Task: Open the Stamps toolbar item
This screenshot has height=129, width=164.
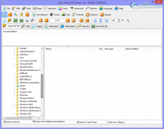Action: click(x=106, y=15)
